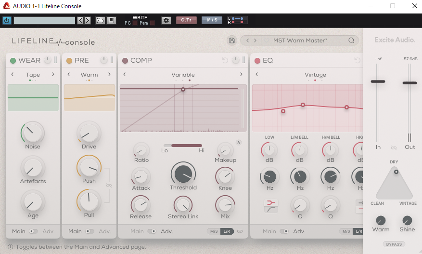Open the host settings gear

click(x=166, y=21)
